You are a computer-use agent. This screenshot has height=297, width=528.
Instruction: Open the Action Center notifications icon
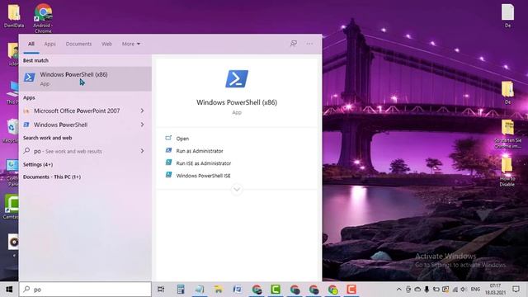[516, 290]
